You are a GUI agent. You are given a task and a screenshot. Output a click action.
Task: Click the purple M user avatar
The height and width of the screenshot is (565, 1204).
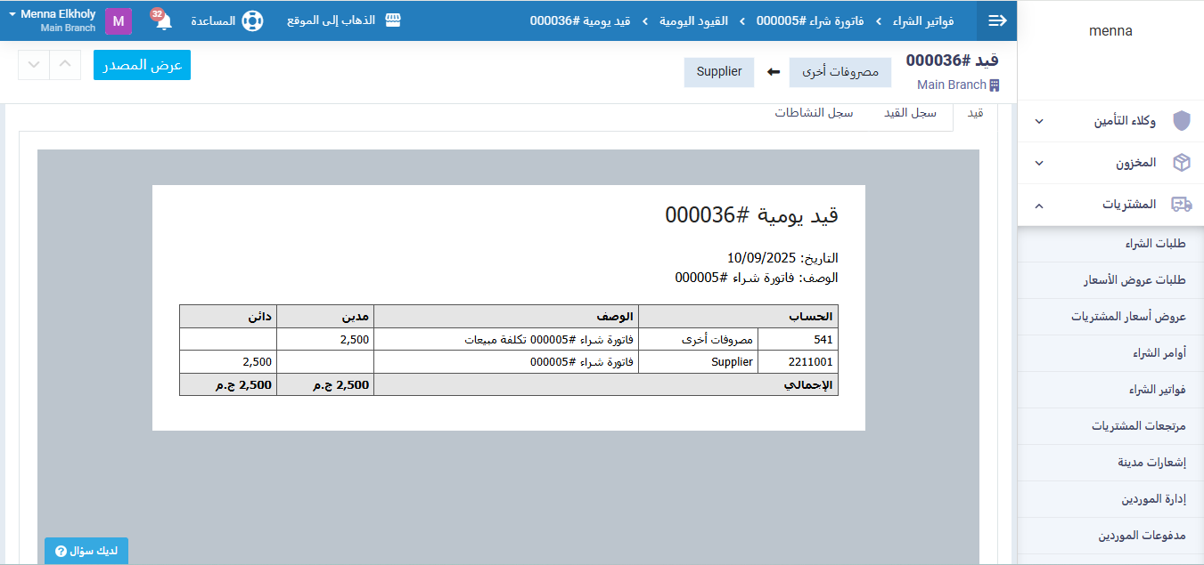(118, 21)
